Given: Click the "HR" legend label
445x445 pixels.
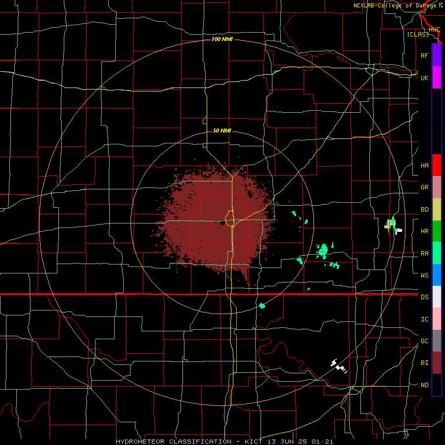Looking at the screenshot, I should 424,231.
